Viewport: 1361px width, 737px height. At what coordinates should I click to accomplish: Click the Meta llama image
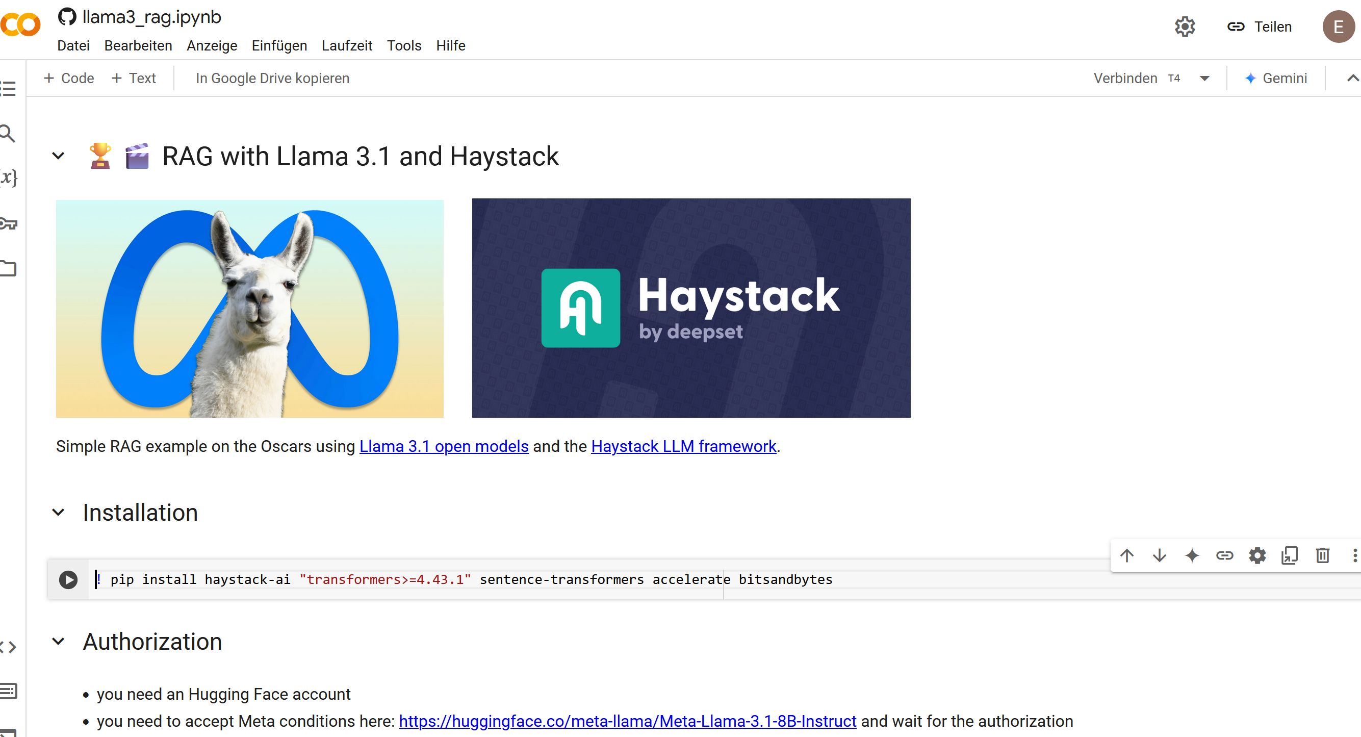click(250, 309)
